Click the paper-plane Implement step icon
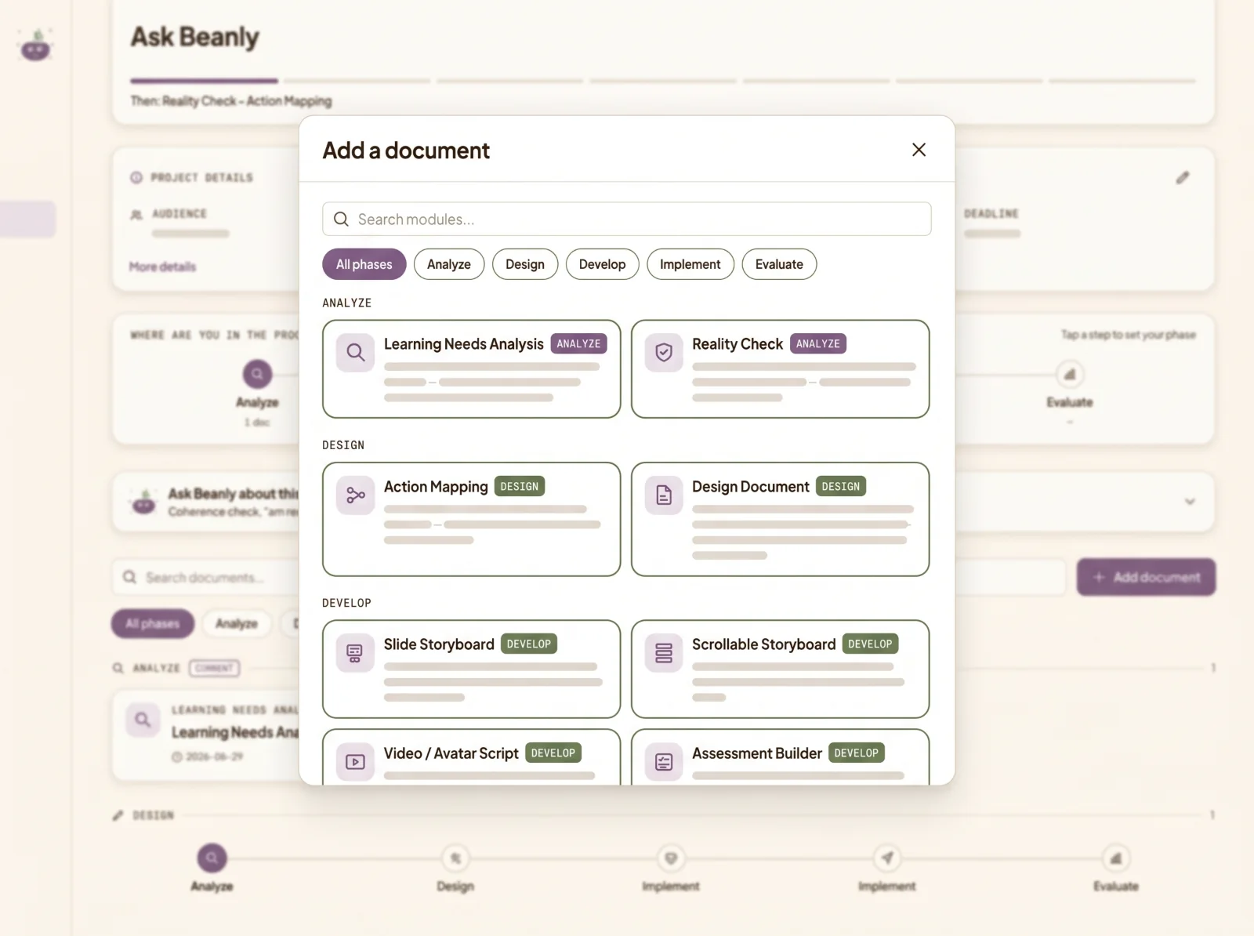The width and height of the screenshot is (1254, 936). point(886,858)
